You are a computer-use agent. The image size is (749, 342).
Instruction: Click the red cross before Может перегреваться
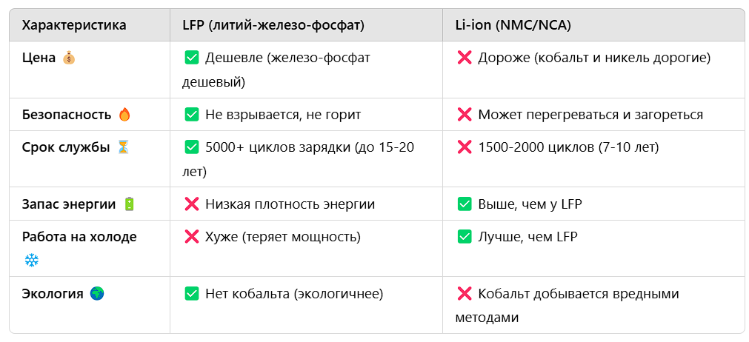(x=465, y=115)
